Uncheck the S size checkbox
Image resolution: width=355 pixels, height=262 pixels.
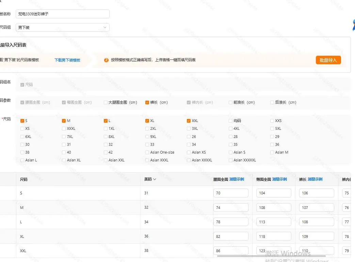[x=22, y=121]
